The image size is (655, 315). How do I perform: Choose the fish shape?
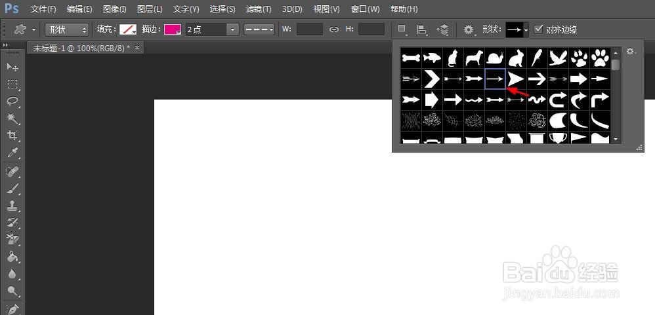tap(433, 58)
